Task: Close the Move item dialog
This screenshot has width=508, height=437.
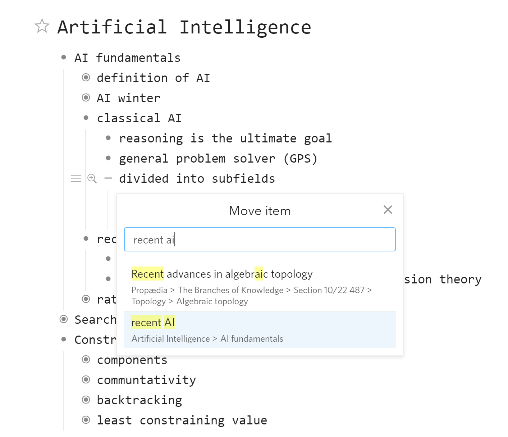Action: click(388, 210)
